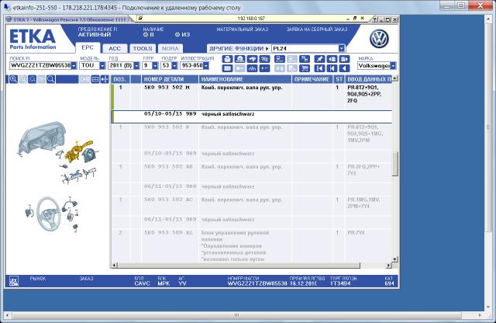Click ЗАЯВКА НА СБОРНЫЙ ЗАКАЗ in the header
The image size is (496, 323).
coord(317,30)
